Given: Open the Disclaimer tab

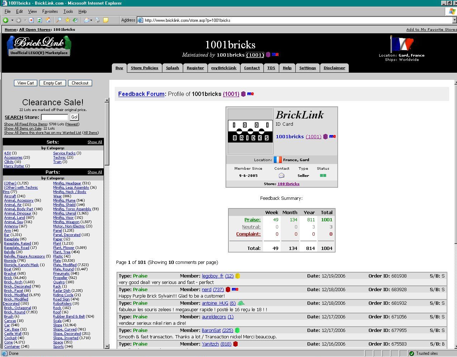Looking at the screenshot, I should pyautogui.click(x=334, y=68).
